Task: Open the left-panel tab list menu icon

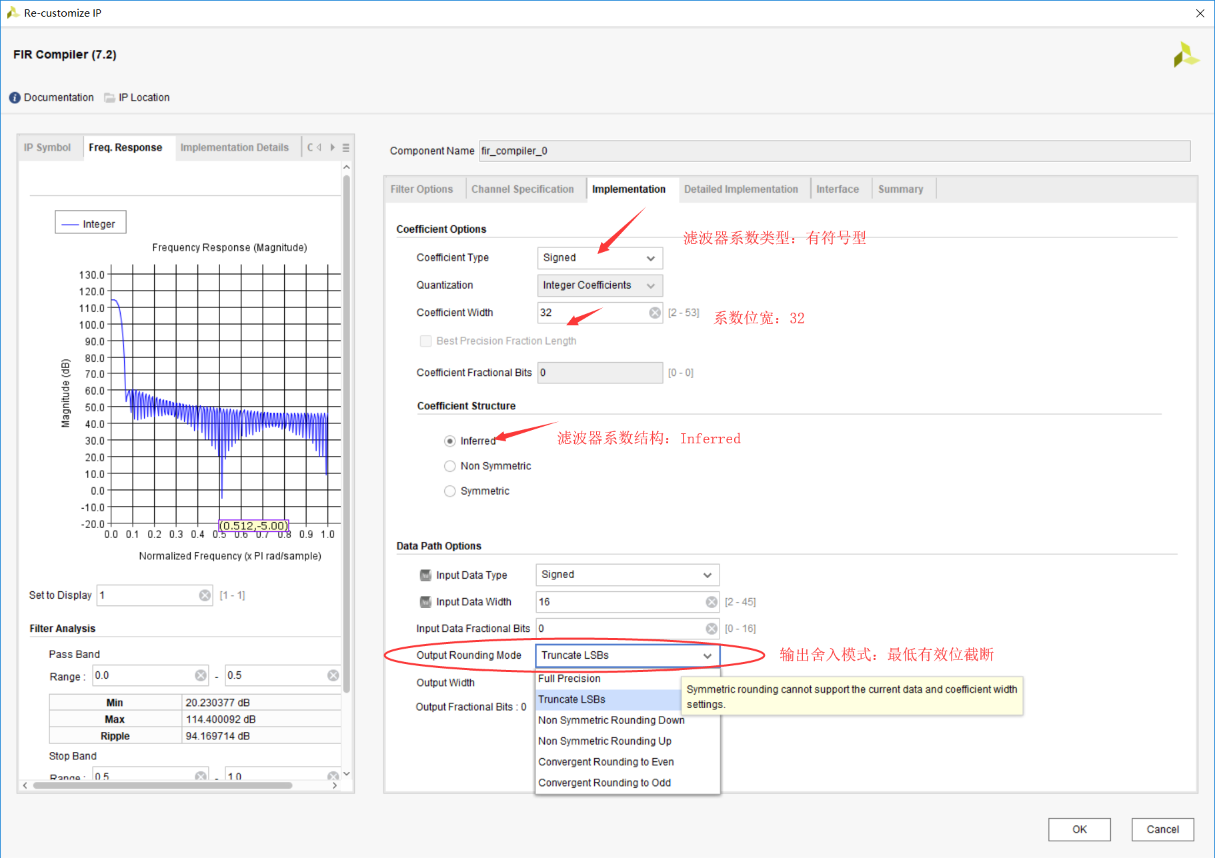Action: point(346,148)
